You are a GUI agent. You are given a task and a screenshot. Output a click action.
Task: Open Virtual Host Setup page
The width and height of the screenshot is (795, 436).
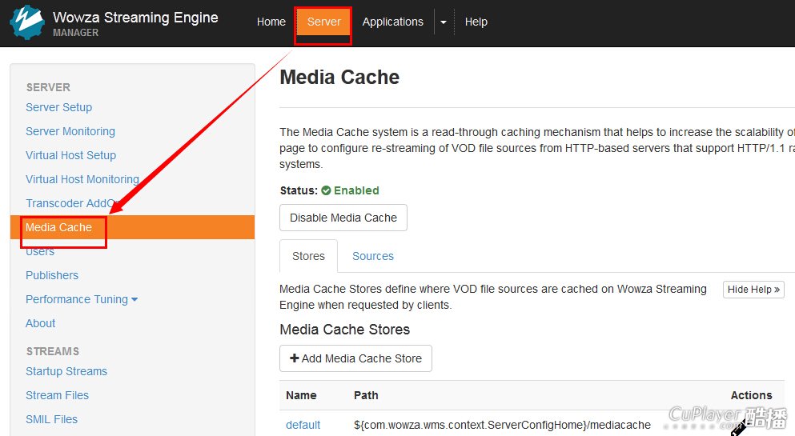click(x=70, y=155)
